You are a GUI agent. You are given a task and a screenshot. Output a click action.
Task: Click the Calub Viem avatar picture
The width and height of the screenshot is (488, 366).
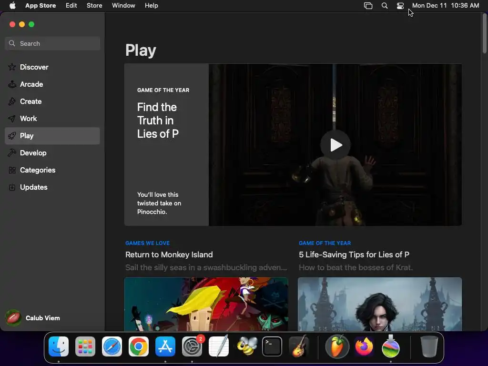coord(13,318)
